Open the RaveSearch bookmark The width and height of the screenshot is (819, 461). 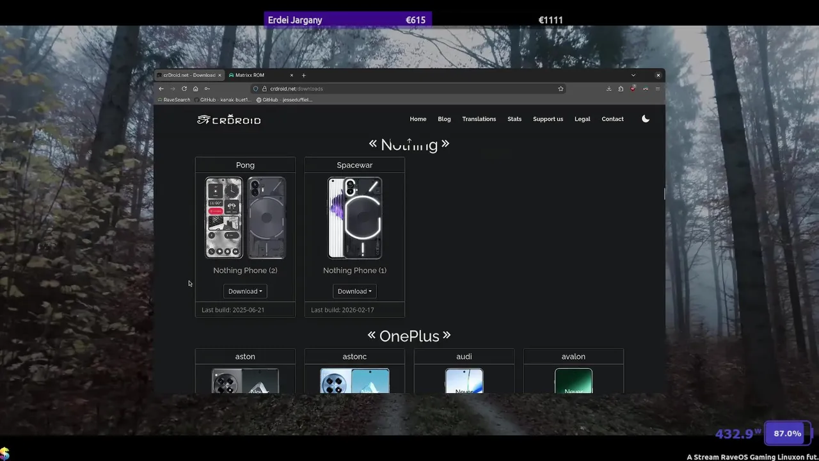(x=173, y=100)
